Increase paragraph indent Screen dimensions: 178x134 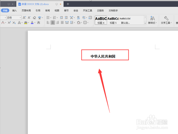pos(66,18)
